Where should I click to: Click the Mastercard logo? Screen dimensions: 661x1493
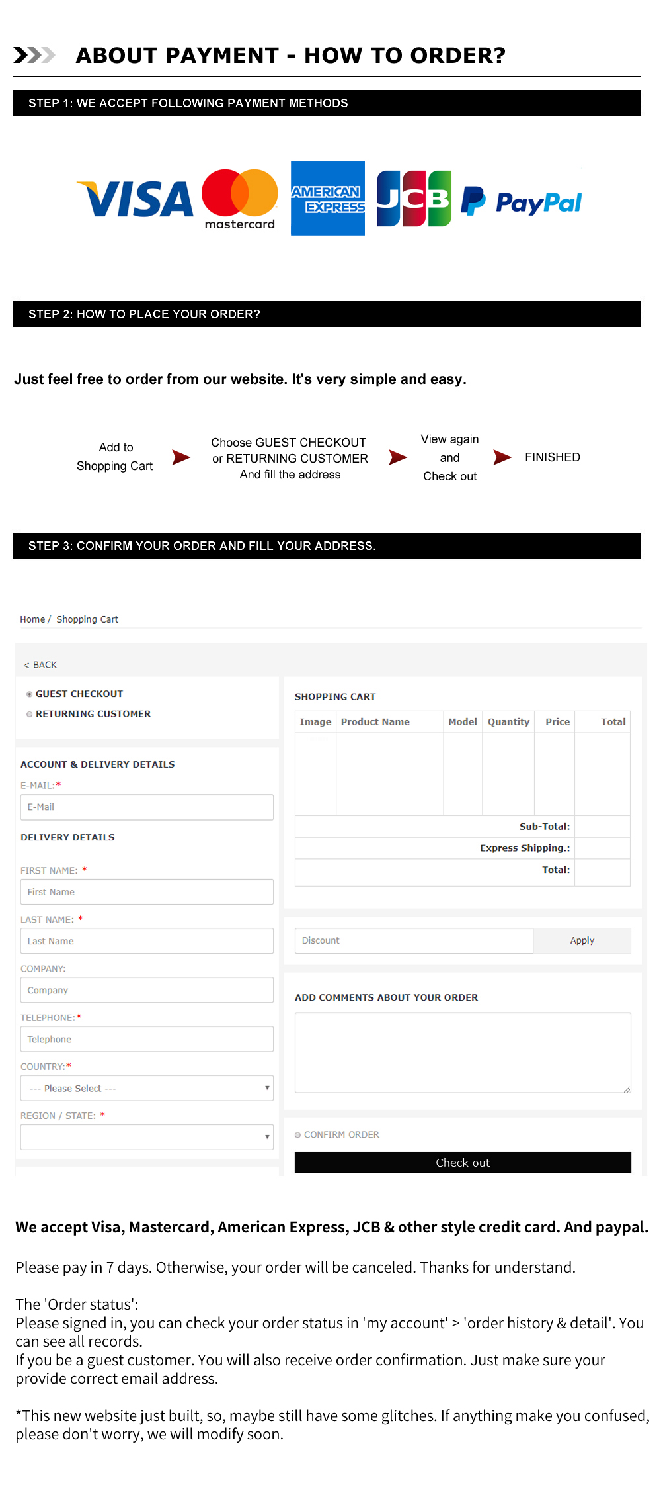240,199
